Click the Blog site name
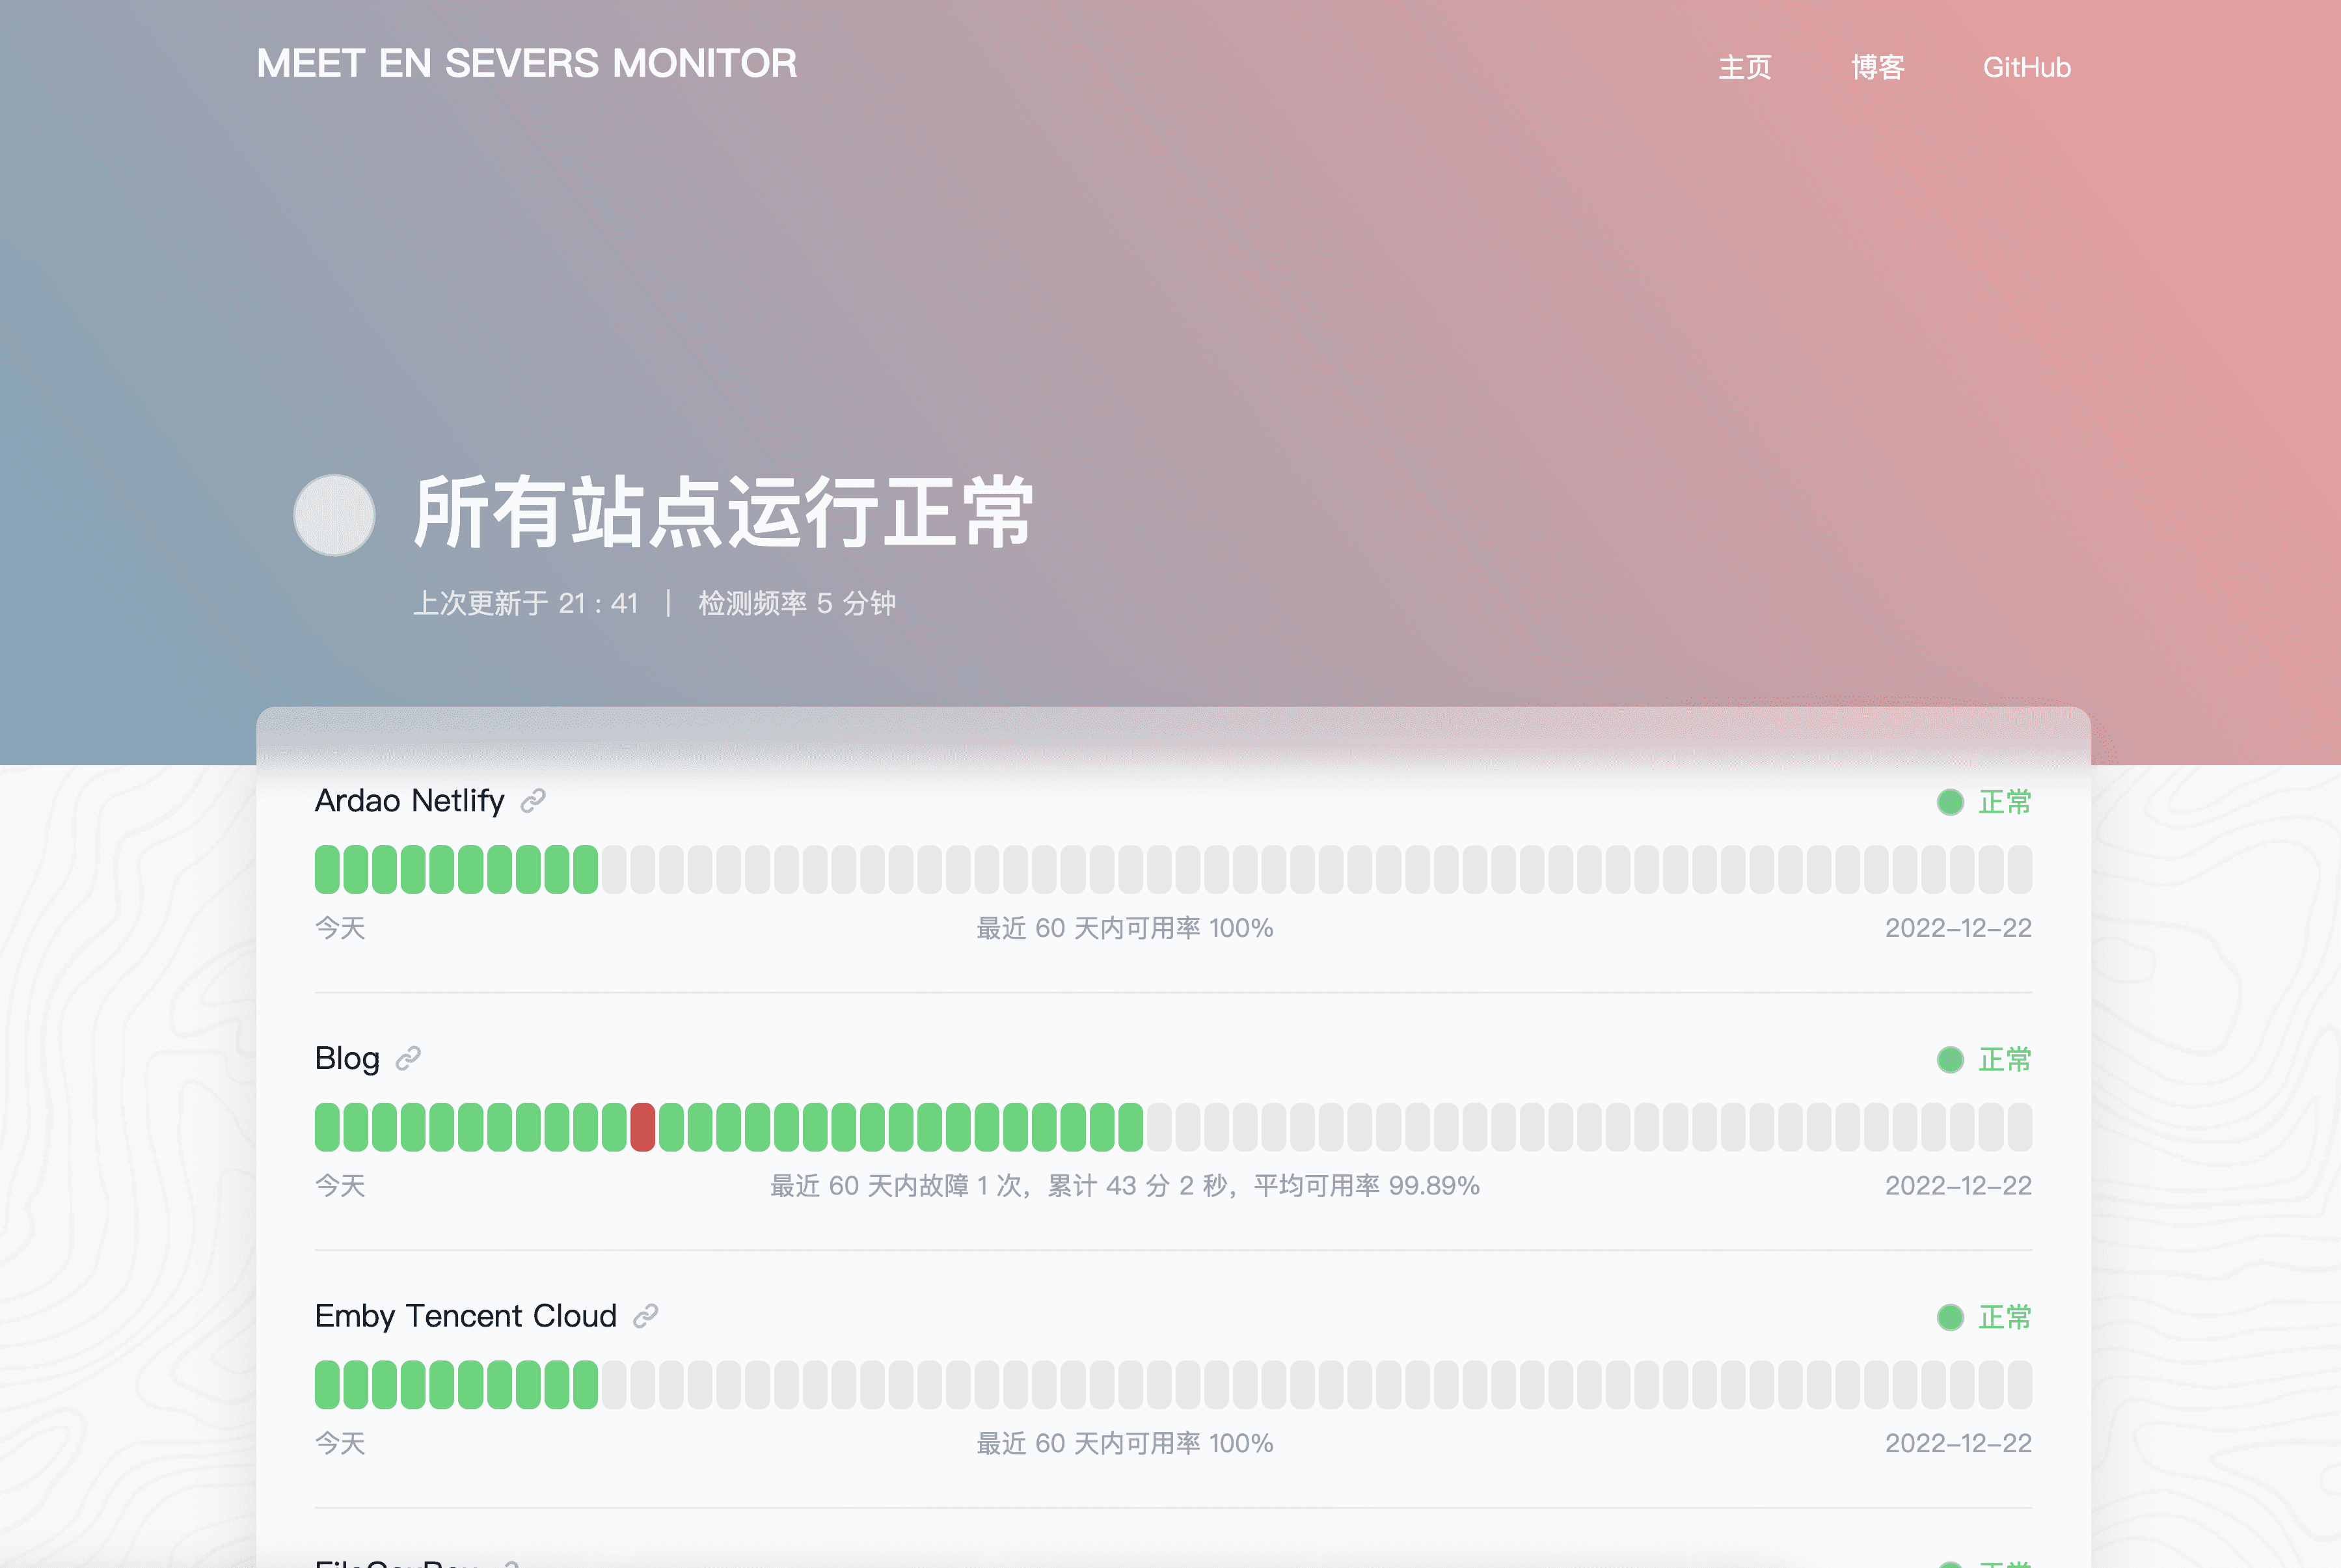Viewport: 2341px width, 1568px height. (347, 1058)
